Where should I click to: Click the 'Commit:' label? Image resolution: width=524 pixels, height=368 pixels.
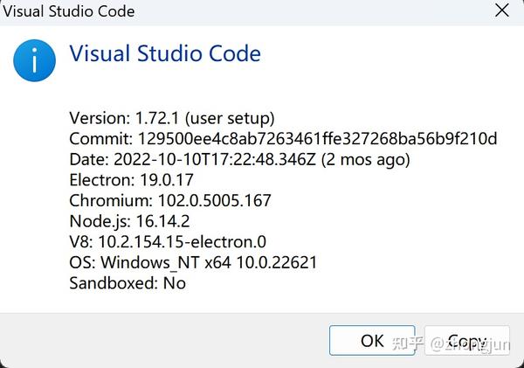[100, 138]
